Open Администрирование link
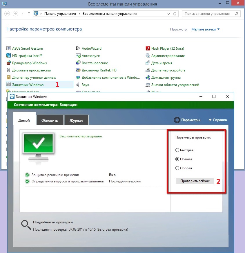 click(x=168, y=56)
